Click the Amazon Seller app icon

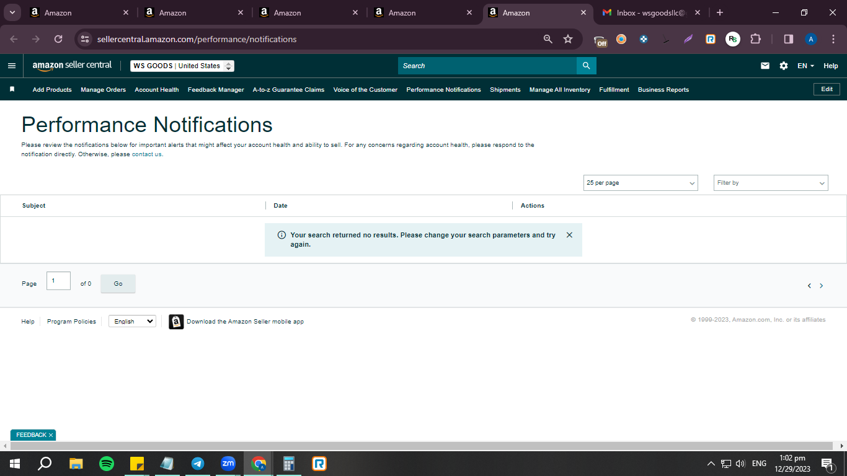(176, 322)
